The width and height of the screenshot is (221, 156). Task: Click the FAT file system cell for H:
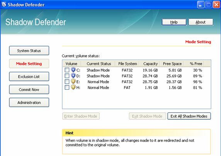pos(127,88)
